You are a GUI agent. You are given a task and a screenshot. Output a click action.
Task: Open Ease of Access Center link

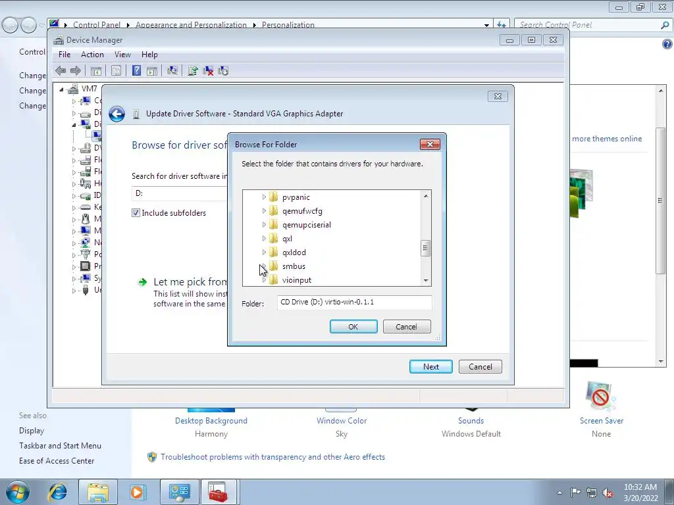tap(57, 461)
